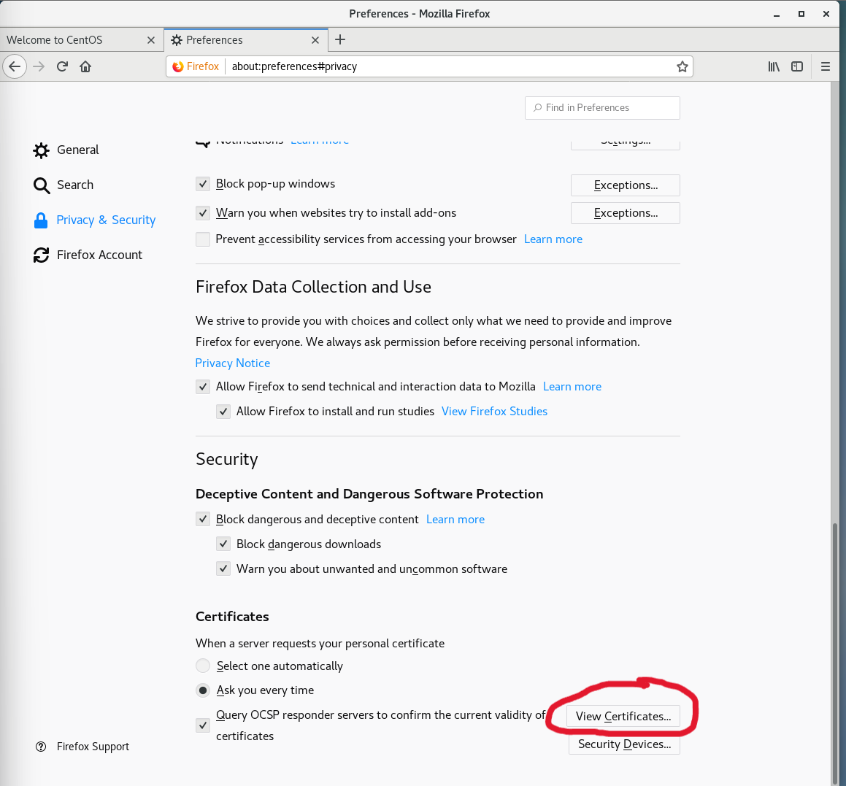The height and width of the screenshot is (786, 846).
Task: Open a new tab with the plus button
Action: pyautogui.click(x=340, y=39)
